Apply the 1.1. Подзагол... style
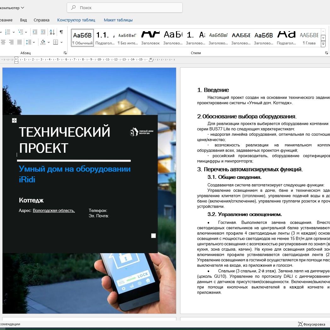Screen dimensions: 330x330 pos(105,38)
